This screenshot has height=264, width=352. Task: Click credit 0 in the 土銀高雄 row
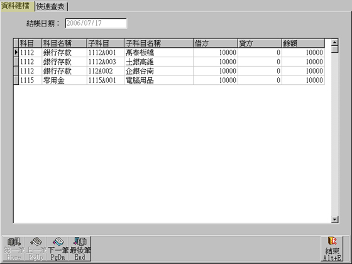click(260, 62)
